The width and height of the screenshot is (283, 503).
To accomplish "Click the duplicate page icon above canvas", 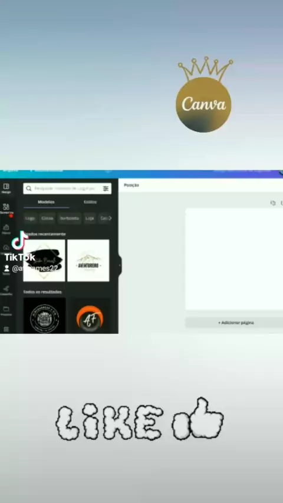I will tap(273, 203).
